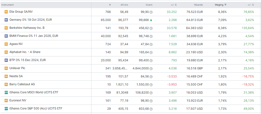Viewport: 261px width, 114px height.
Task: Click the EQ icon beside Euronext NV
Action: (x=6, y=101)
